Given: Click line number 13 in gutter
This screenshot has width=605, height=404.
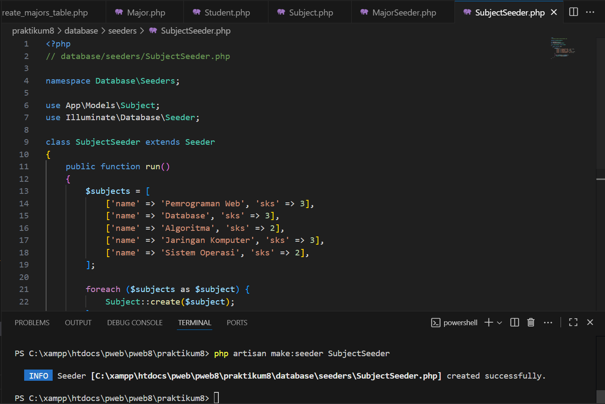Looking at the screenshot, I should [24, 191].
